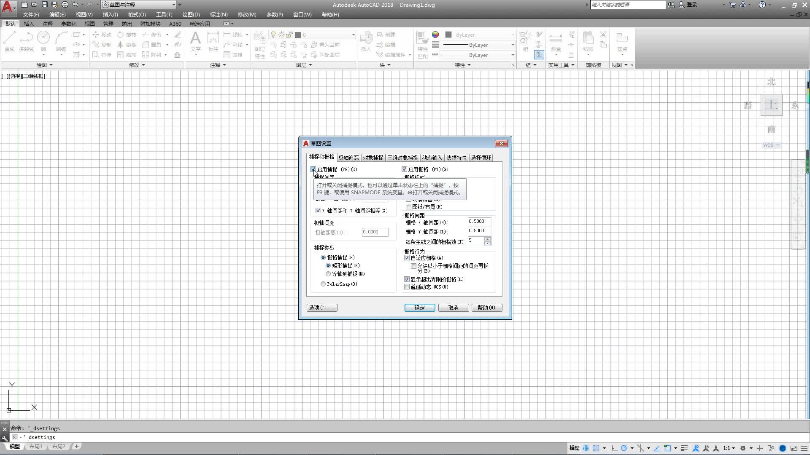This screenshot has height=455, width=810.
Task: Expand the 特性 panel title
Action: coord(462,65)
